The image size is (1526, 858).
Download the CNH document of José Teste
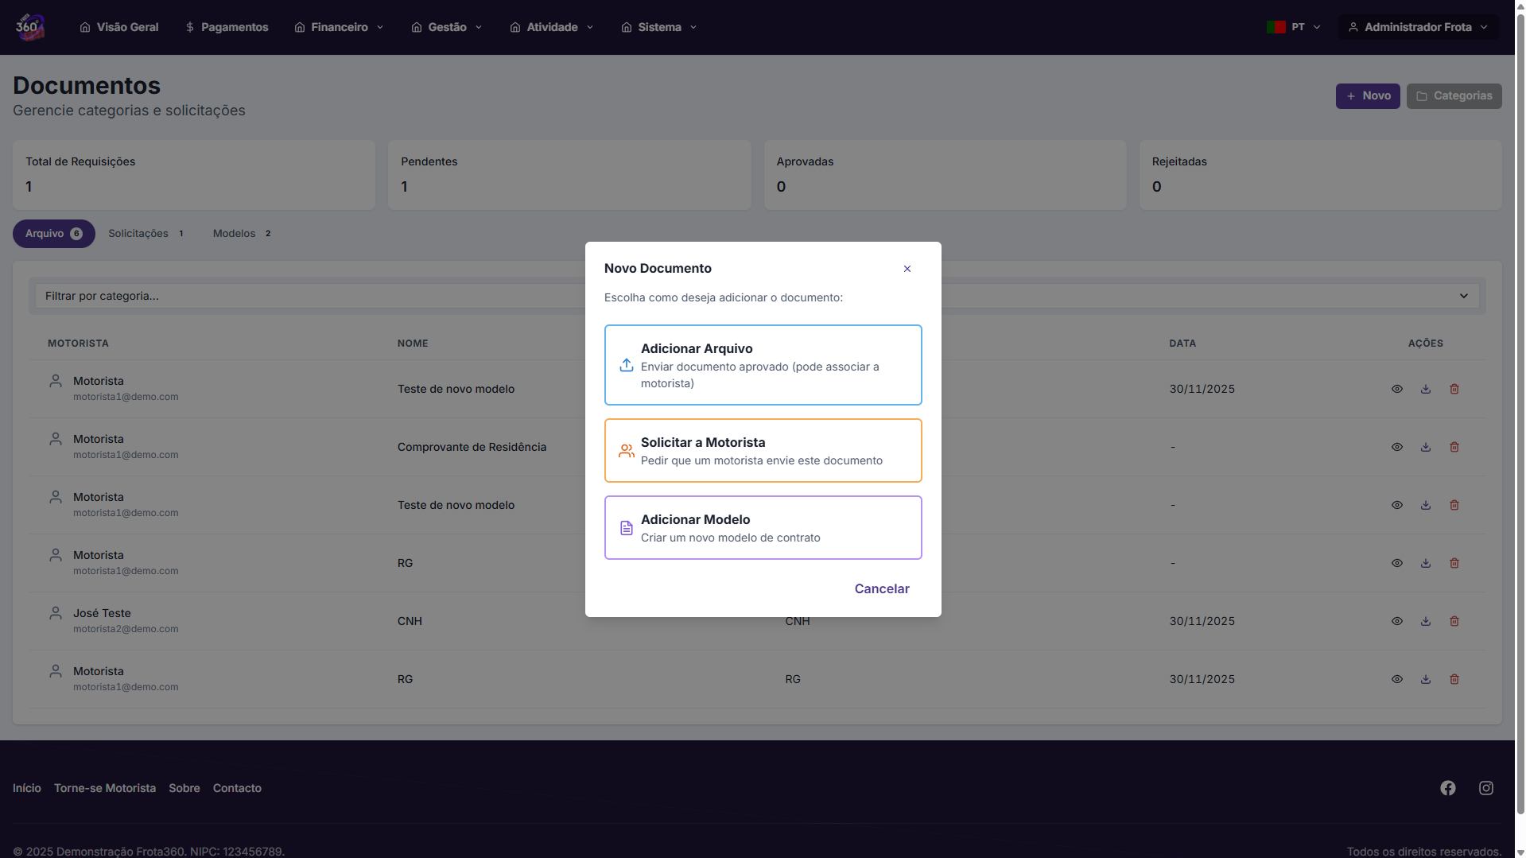click(1425, 622)
